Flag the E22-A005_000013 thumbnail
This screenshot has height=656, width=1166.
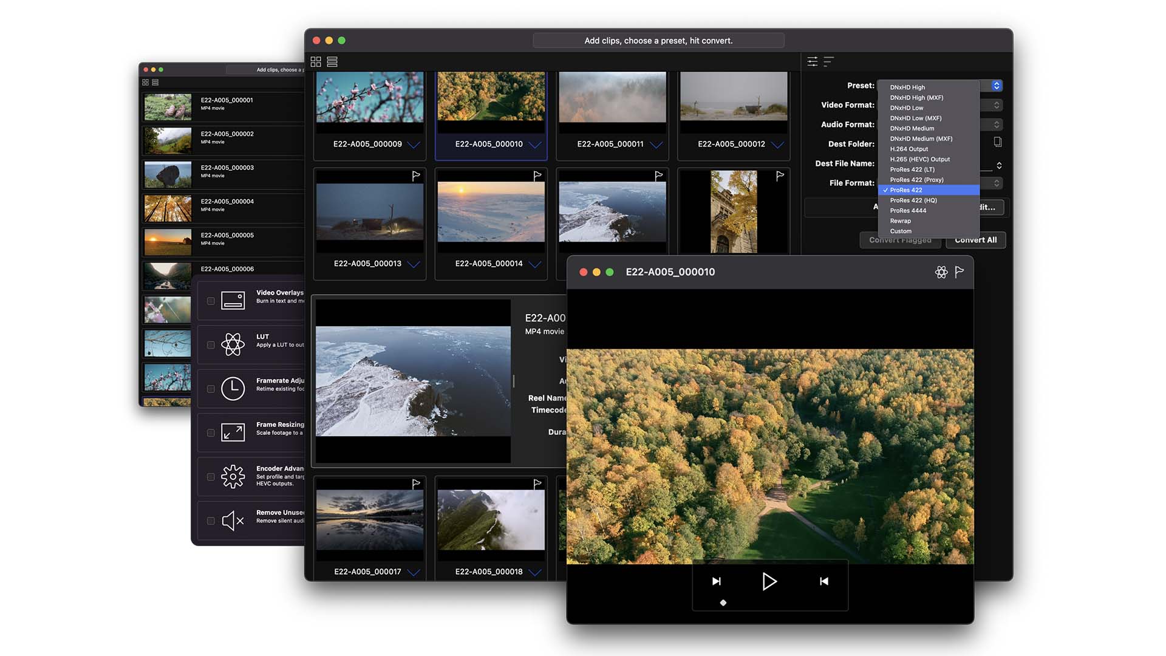click(x=416, y=176)
